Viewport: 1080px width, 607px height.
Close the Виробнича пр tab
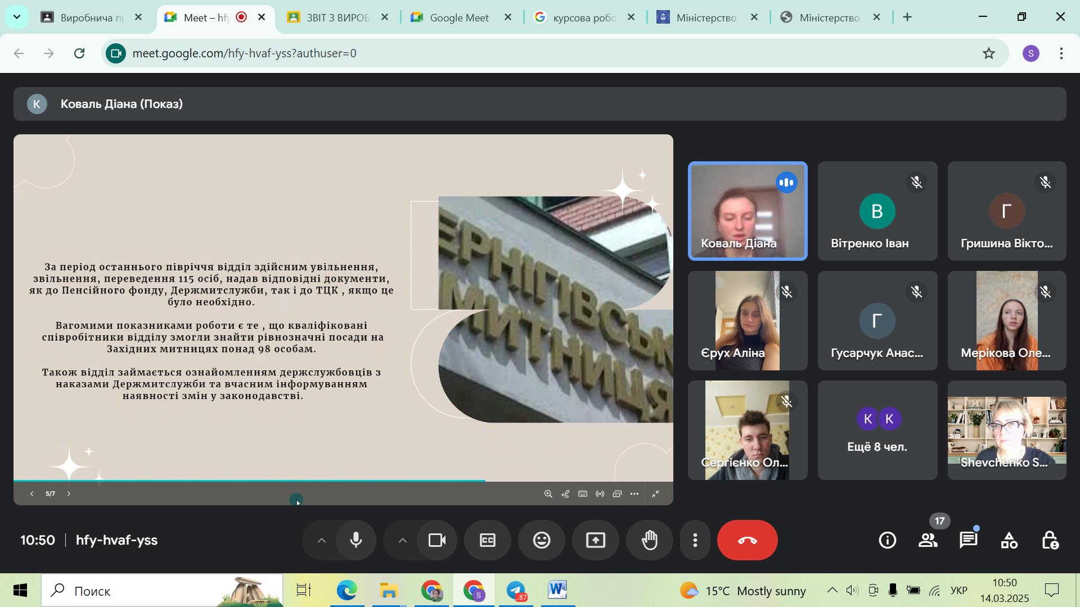[x=138, y=17]
